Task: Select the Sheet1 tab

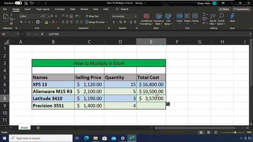Action: coord(25,128)
